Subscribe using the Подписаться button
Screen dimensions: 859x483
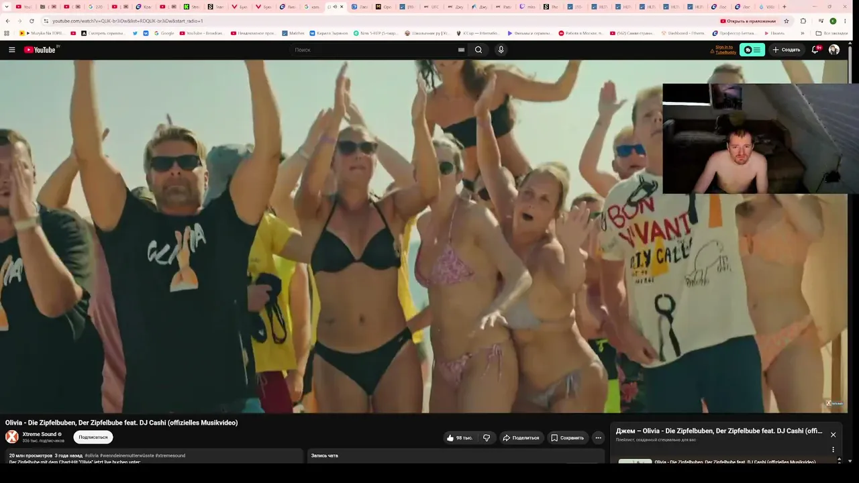(93, 437)
